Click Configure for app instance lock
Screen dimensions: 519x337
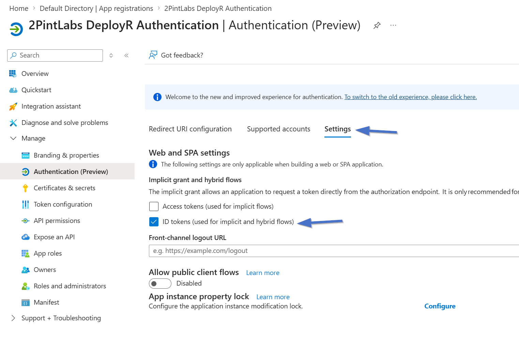(x=440, y=306)
